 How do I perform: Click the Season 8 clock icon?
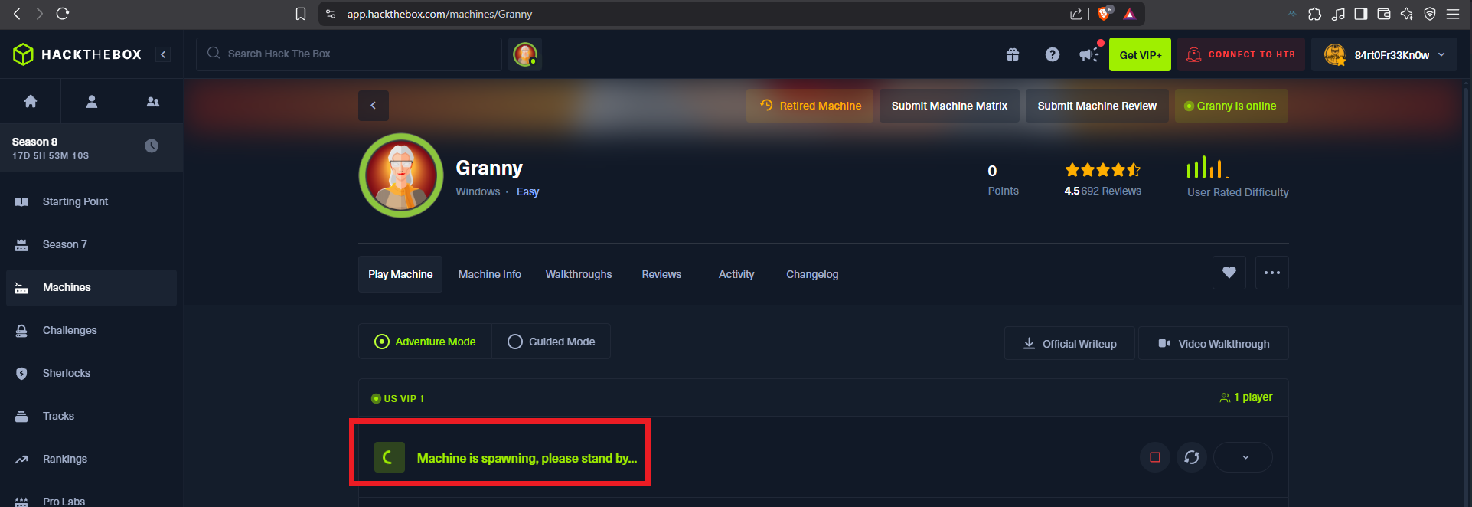[152, 146]
